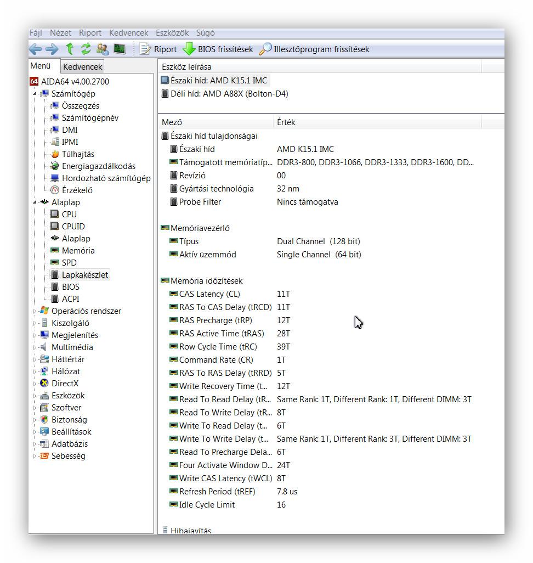Click the Érték column header
The image size is (533, 563).
point(377,122)
